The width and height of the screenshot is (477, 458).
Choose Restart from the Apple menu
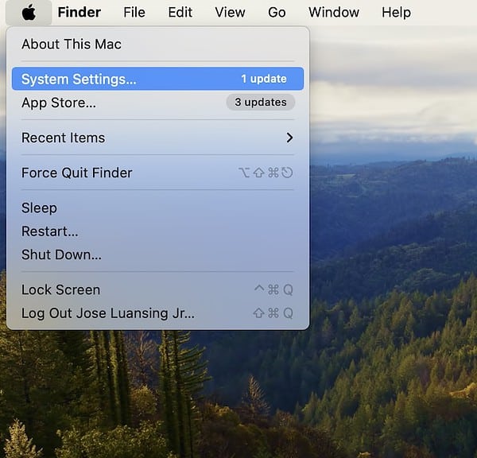click(x=49, y=231)
